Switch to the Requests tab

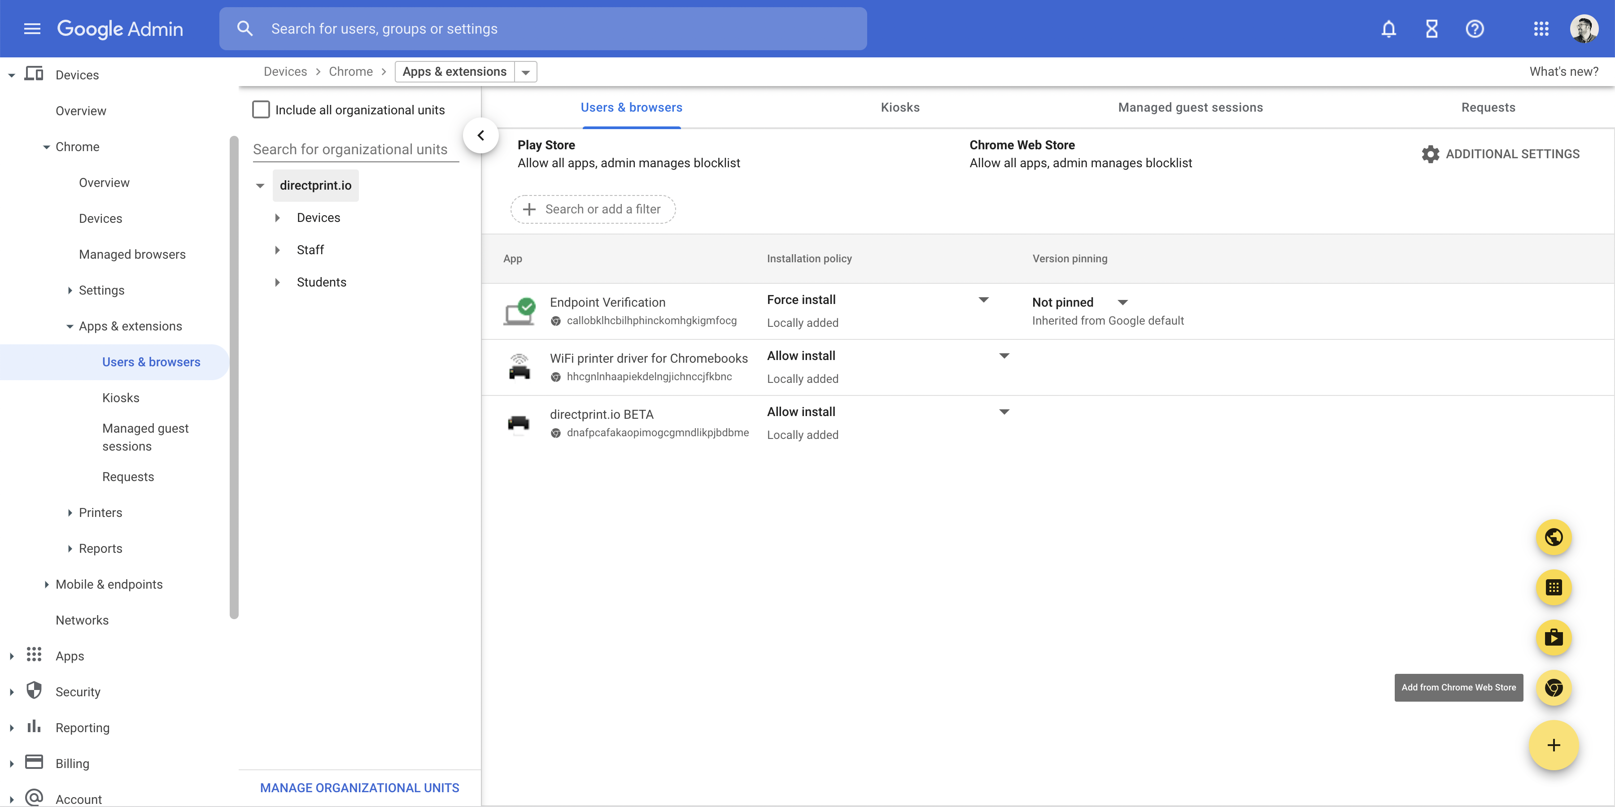point(1488,108)
